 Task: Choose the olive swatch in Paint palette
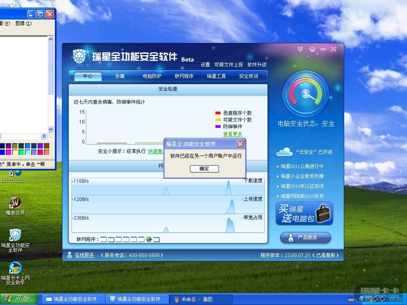pos(15,146)
